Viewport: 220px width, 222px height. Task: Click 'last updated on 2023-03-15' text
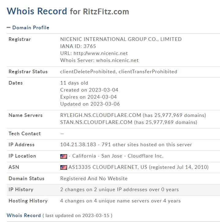78,216
